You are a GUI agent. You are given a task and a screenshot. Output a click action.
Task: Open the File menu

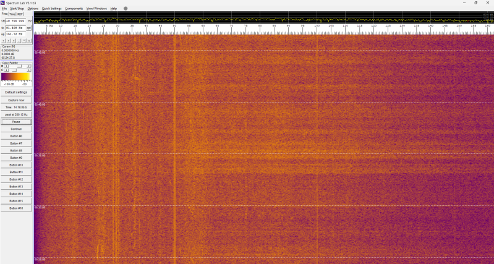[4, 9]
